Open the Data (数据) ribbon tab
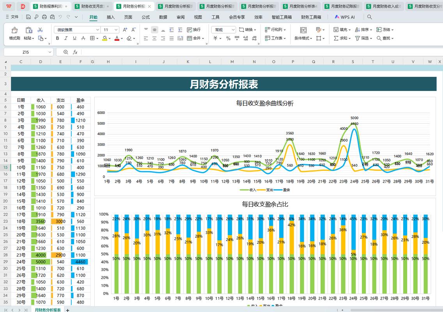The height and width of the screenshot is (312, 443). pos(163,17)
